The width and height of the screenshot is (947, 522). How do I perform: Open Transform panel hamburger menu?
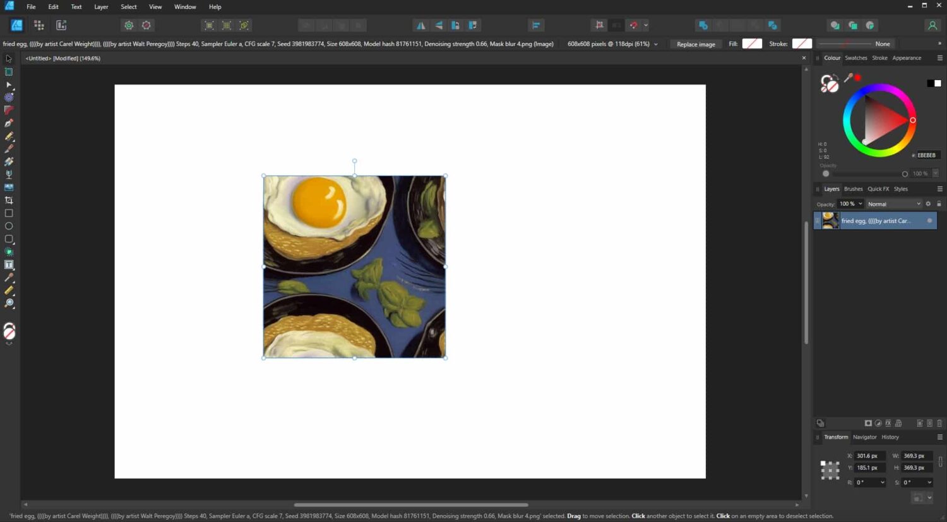pos(939,437)
